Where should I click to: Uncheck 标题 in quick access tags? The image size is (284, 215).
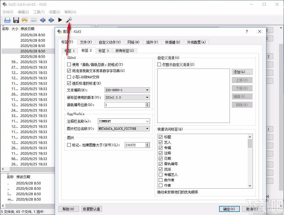160,137
